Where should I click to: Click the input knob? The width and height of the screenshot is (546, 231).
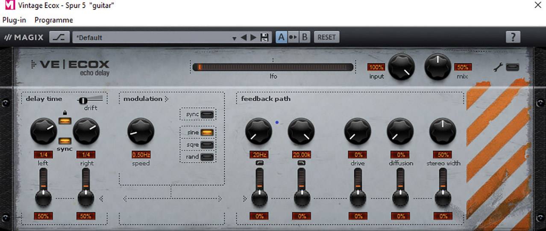tap(402, 67)
